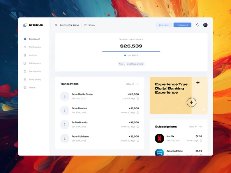
Task: Click arrow next to Subscriptions View all
Action: click(200, 127)
